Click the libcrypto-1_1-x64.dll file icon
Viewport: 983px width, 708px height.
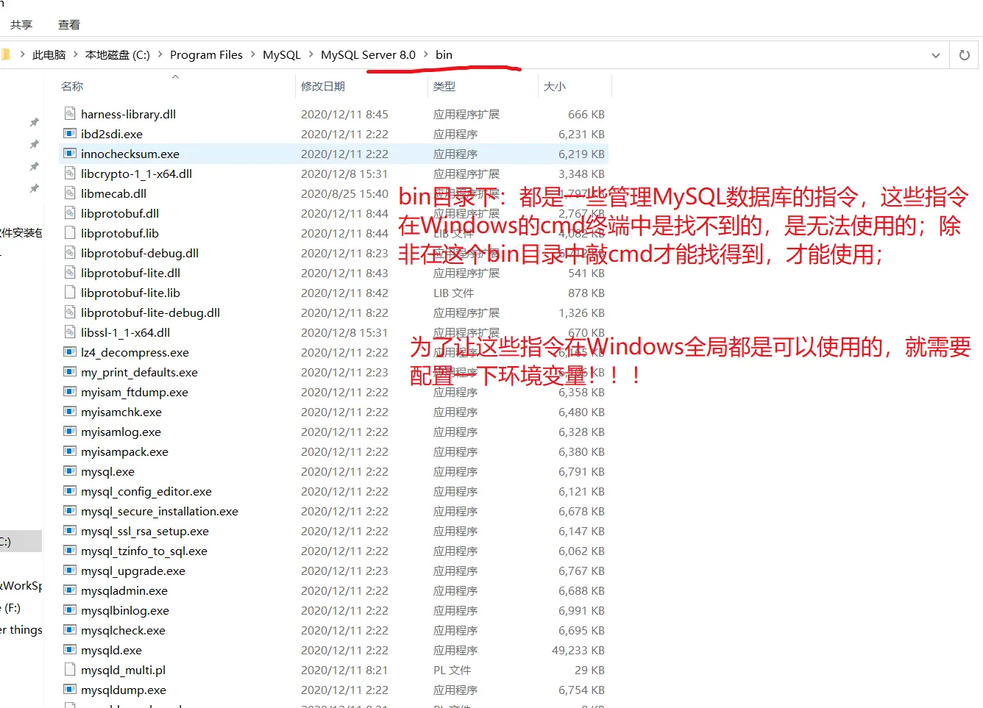[x=70, y=174]
